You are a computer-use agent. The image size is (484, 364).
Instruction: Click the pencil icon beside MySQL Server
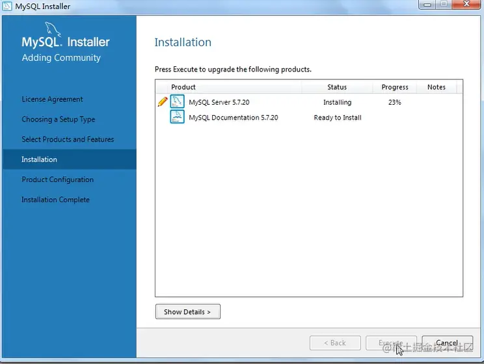tap(163, 101)
